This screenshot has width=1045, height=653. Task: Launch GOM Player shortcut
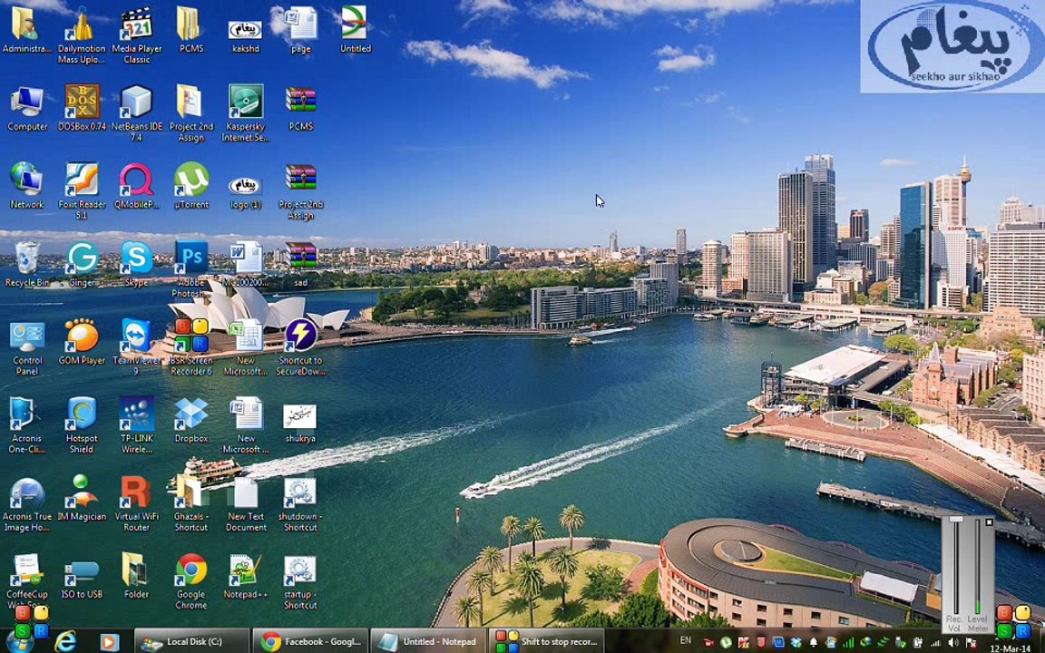(82, 342)
